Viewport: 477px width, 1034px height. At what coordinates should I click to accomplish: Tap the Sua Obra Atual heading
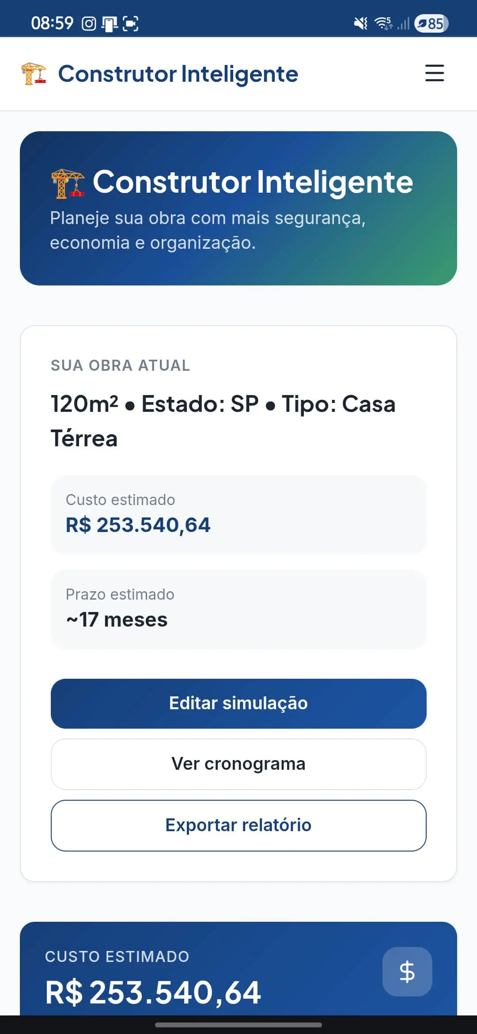[120, 365]
